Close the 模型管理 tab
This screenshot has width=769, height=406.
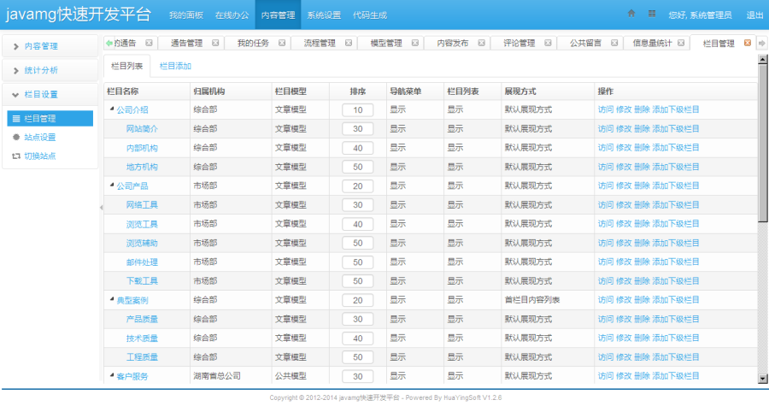point(415,43)
